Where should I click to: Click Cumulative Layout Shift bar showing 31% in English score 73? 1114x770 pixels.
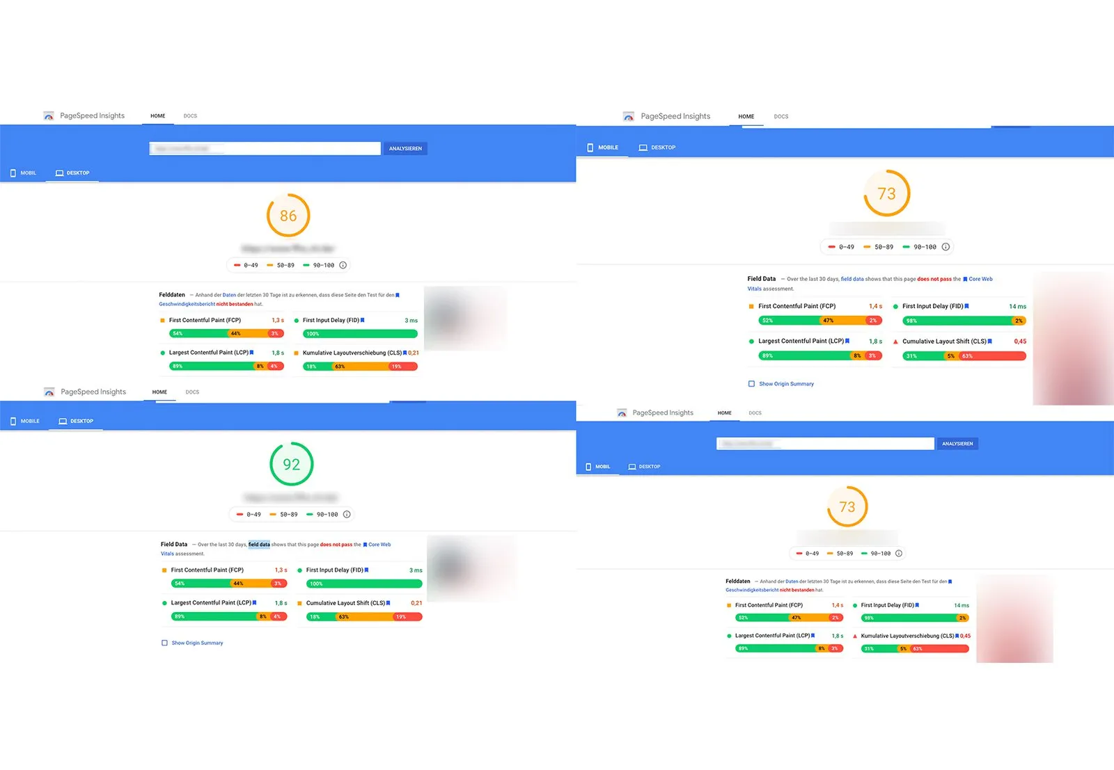964,356
